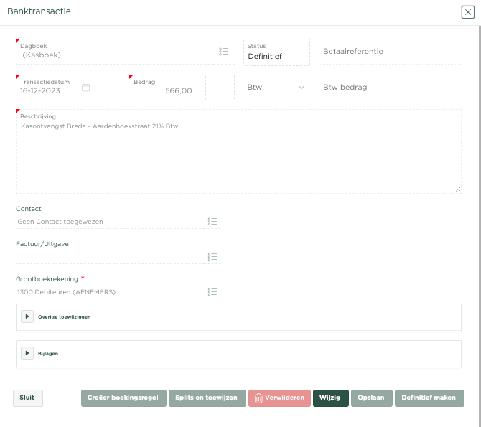
Task: Grab the Beschrijving textarea resize handle
Action: (458, 190)
